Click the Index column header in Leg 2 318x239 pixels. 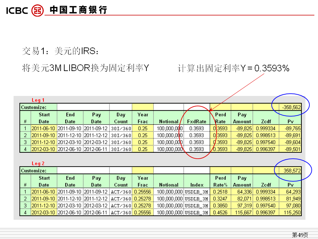(197, 185)
